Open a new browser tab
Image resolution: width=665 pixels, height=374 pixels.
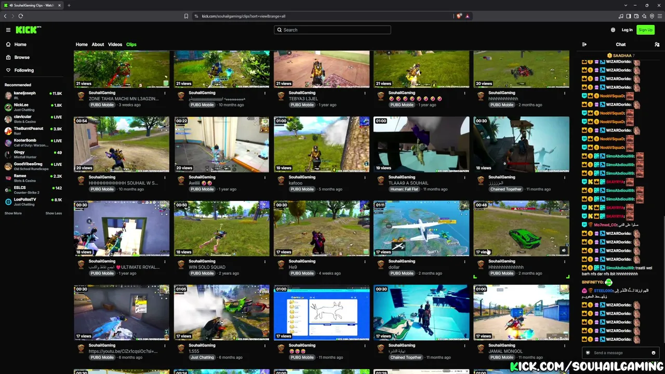[69, 5]
